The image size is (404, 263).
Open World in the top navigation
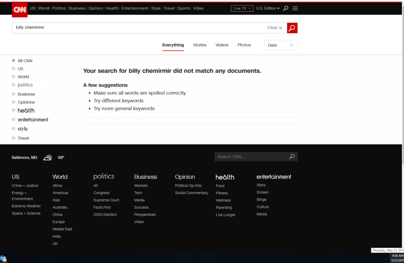coord(43,8)
